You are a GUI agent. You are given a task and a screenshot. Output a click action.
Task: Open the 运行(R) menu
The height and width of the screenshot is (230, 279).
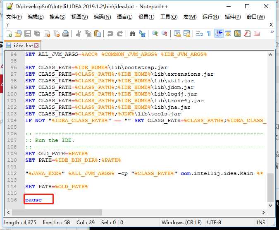[210, 17]
